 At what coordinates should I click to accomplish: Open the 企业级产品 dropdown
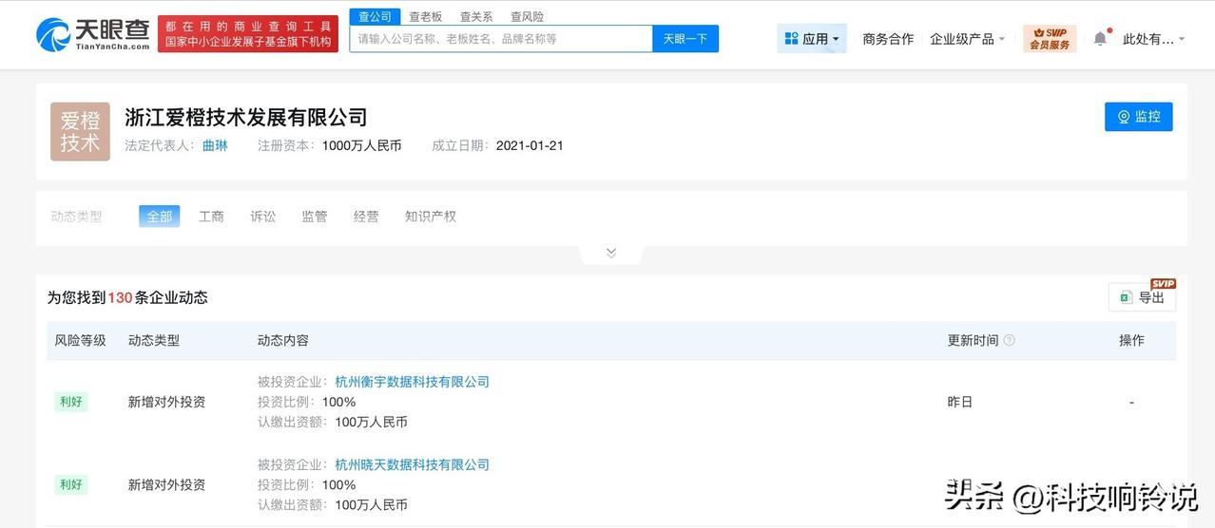point(967,39)
